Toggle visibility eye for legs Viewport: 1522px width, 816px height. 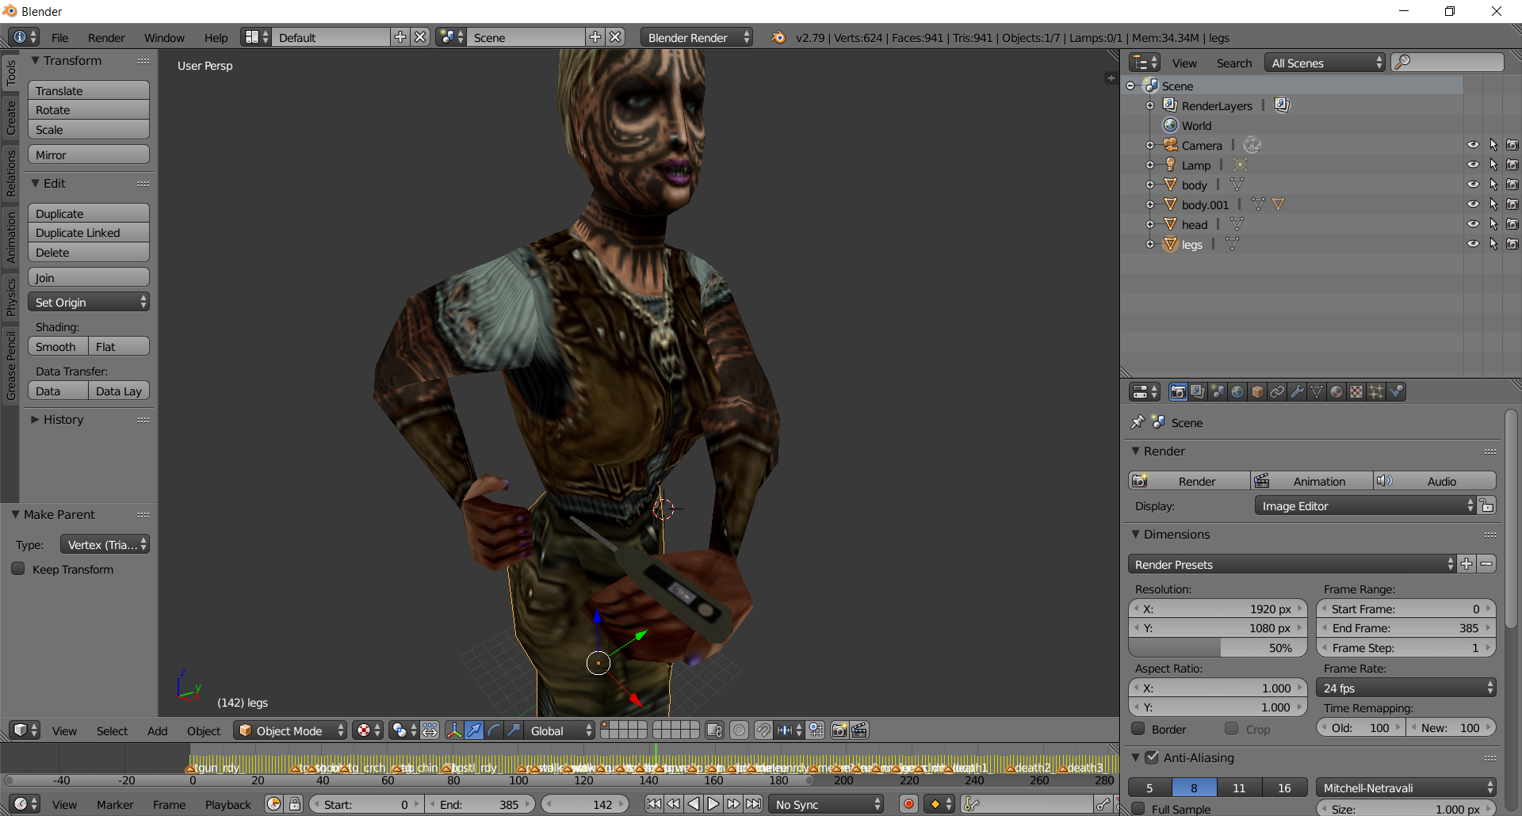pyautogui.click(x=1473, y=244)
